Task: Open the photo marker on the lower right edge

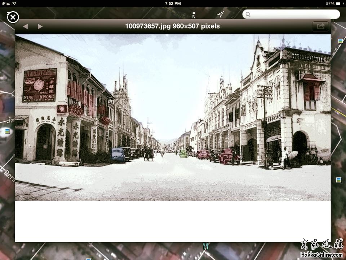Action: coord(338,180)
